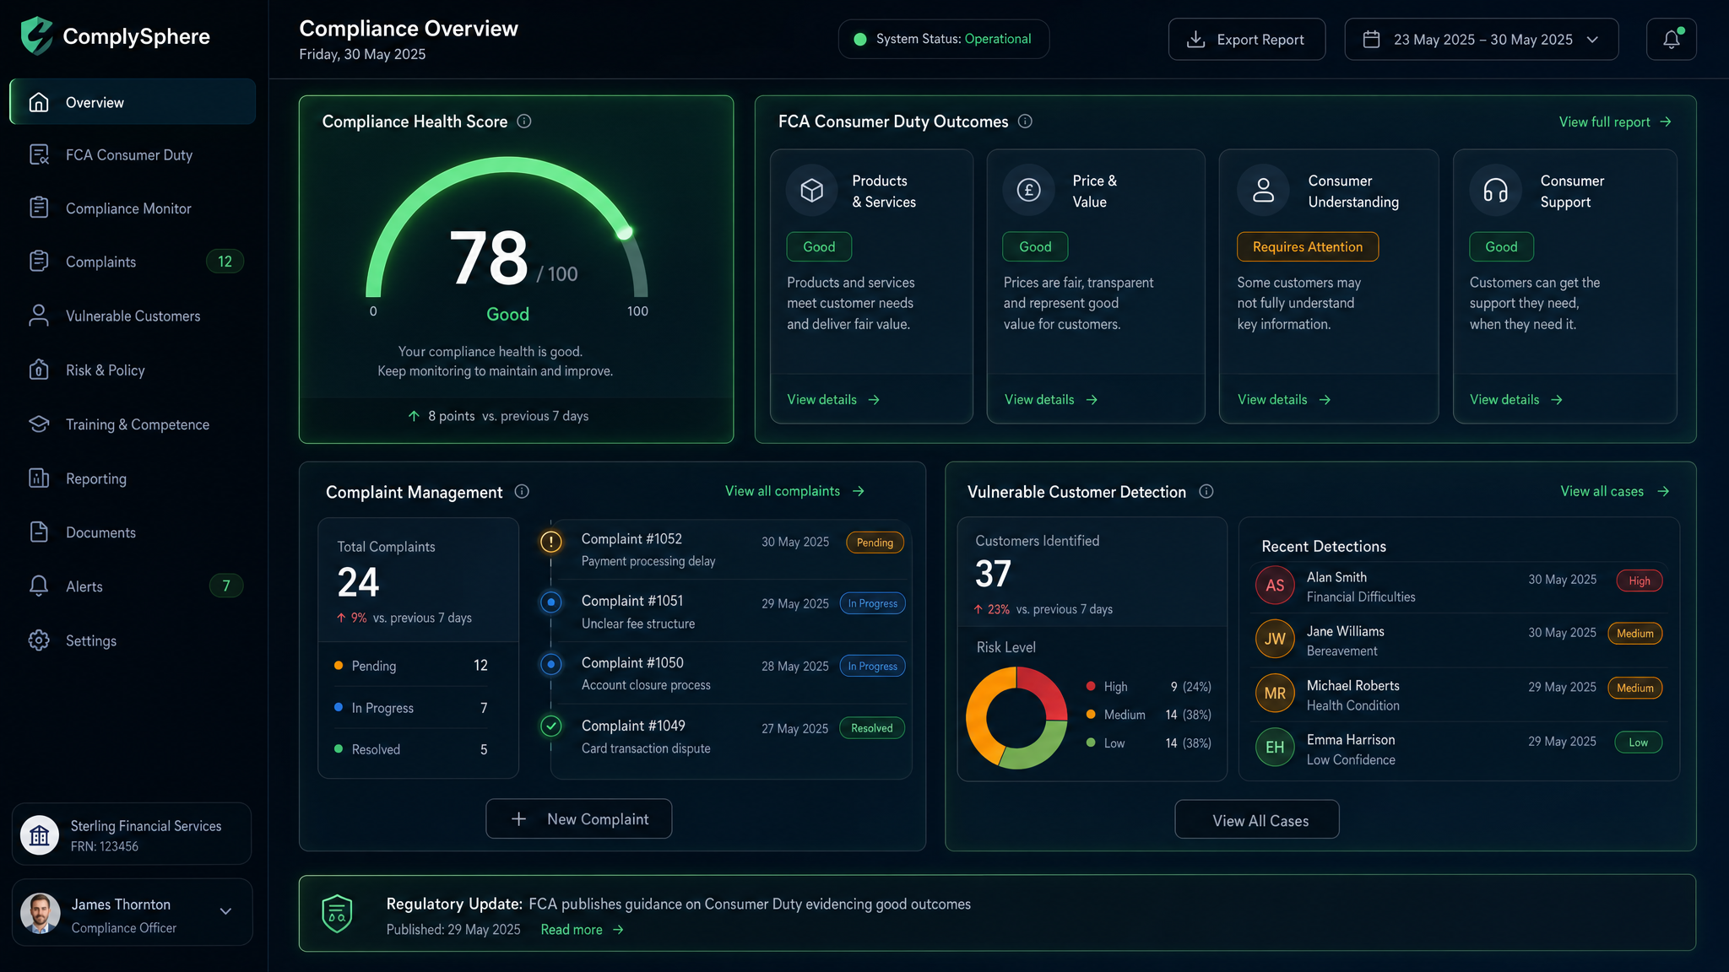Image resolution: width=1729 pixels, height=972 pixels.
Task: Open Compliance Monitor in sidebar
Action: click(133, 208)
